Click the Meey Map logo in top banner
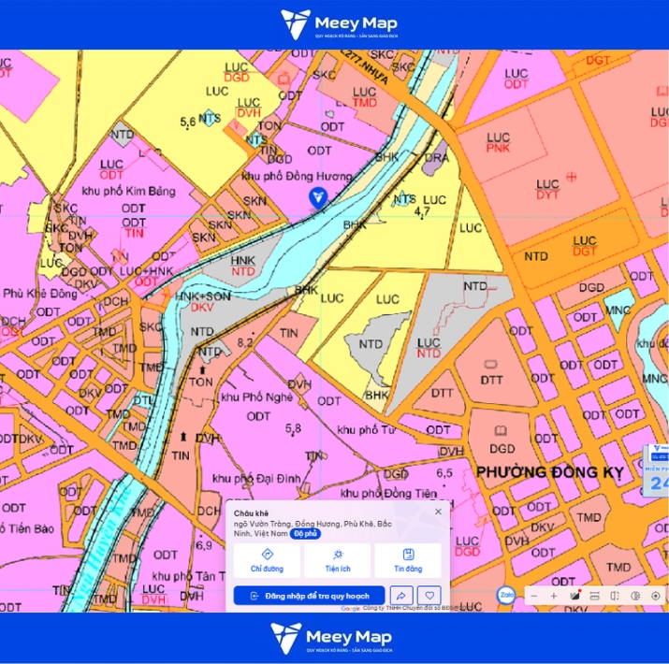The image size is (669, 664). [339, 24]
